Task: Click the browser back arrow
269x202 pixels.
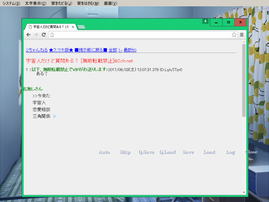Action: 29,35
